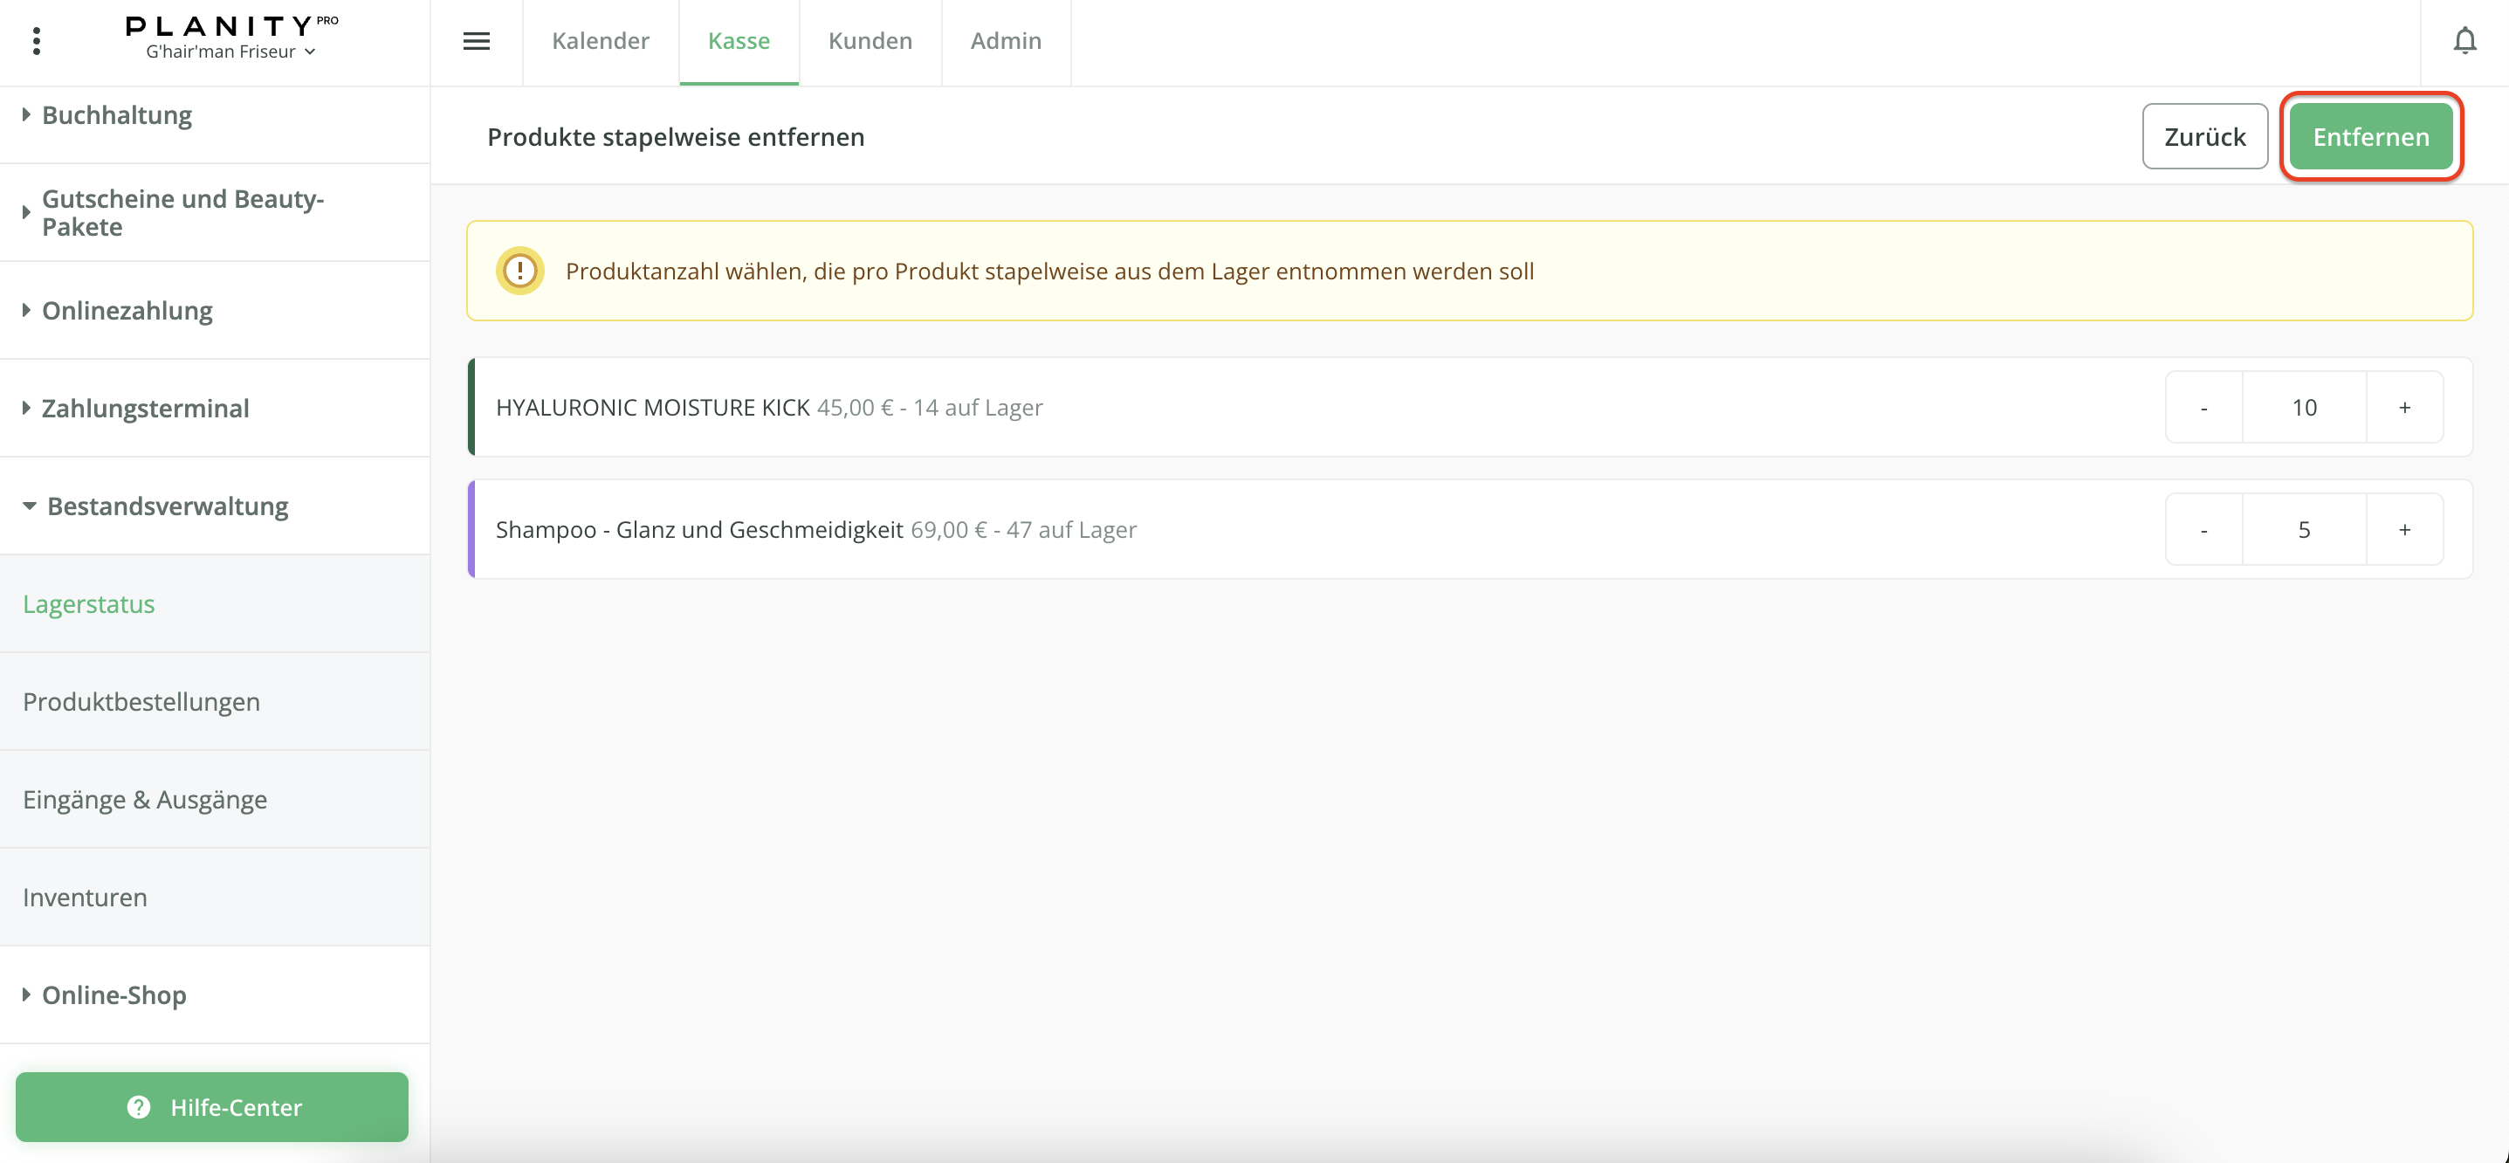Click the green Entfernen button
The width and height of the screenshot is (2509, 1163).
(x=2369, y=136)
